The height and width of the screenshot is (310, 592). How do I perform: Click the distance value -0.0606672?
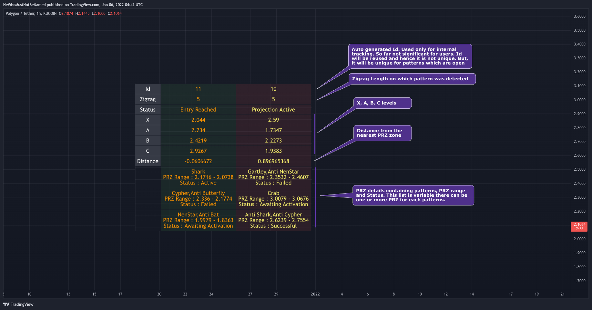[x=198, y=161]
